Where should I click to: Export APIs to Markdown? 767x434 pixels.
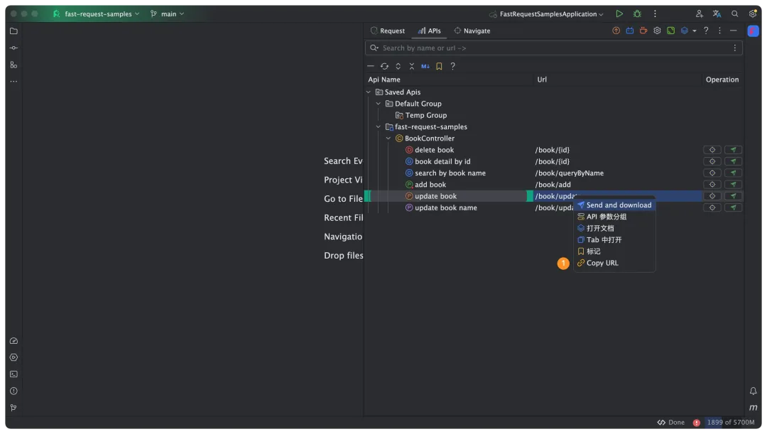[425, 66]
